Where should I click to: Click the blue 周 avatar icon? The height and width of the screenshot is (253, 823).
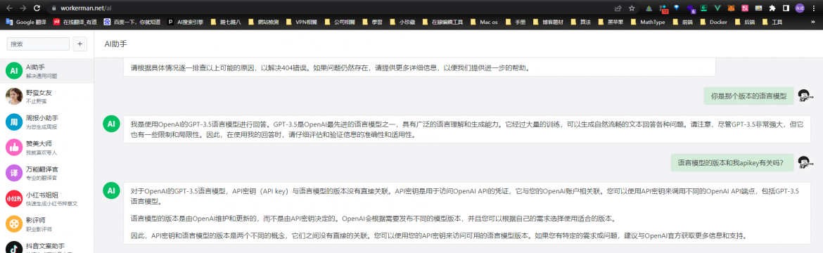coord(13,122)
